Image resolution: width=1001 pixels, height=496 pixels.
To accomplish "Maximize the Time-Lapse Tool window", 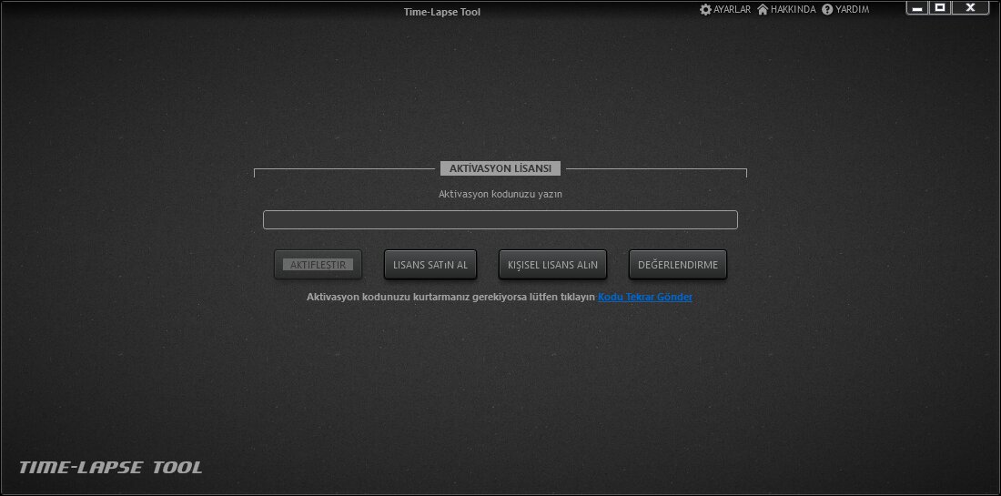I will click(940, 7).
